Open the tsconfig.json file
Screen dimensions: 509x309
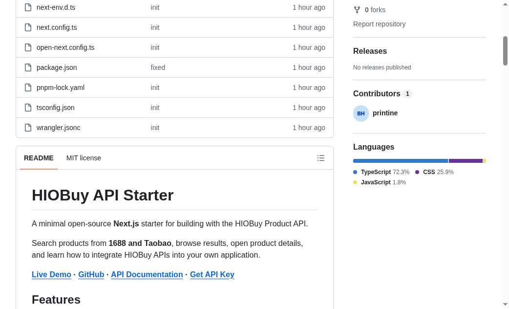pos(56,108)
